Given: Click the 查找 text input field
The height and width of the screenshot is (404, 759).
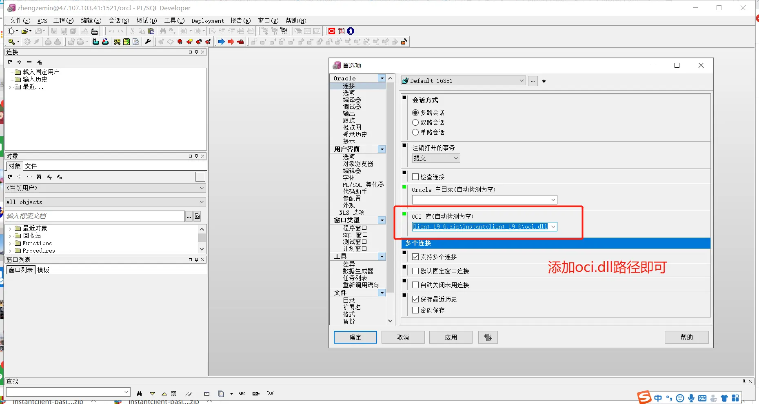Looking at the screenshot, I should coord(68,392).
